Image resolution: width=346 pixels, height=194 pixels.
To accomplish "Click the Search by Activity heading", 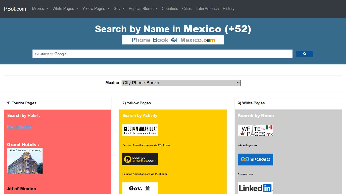I will (x=140, y=116).
